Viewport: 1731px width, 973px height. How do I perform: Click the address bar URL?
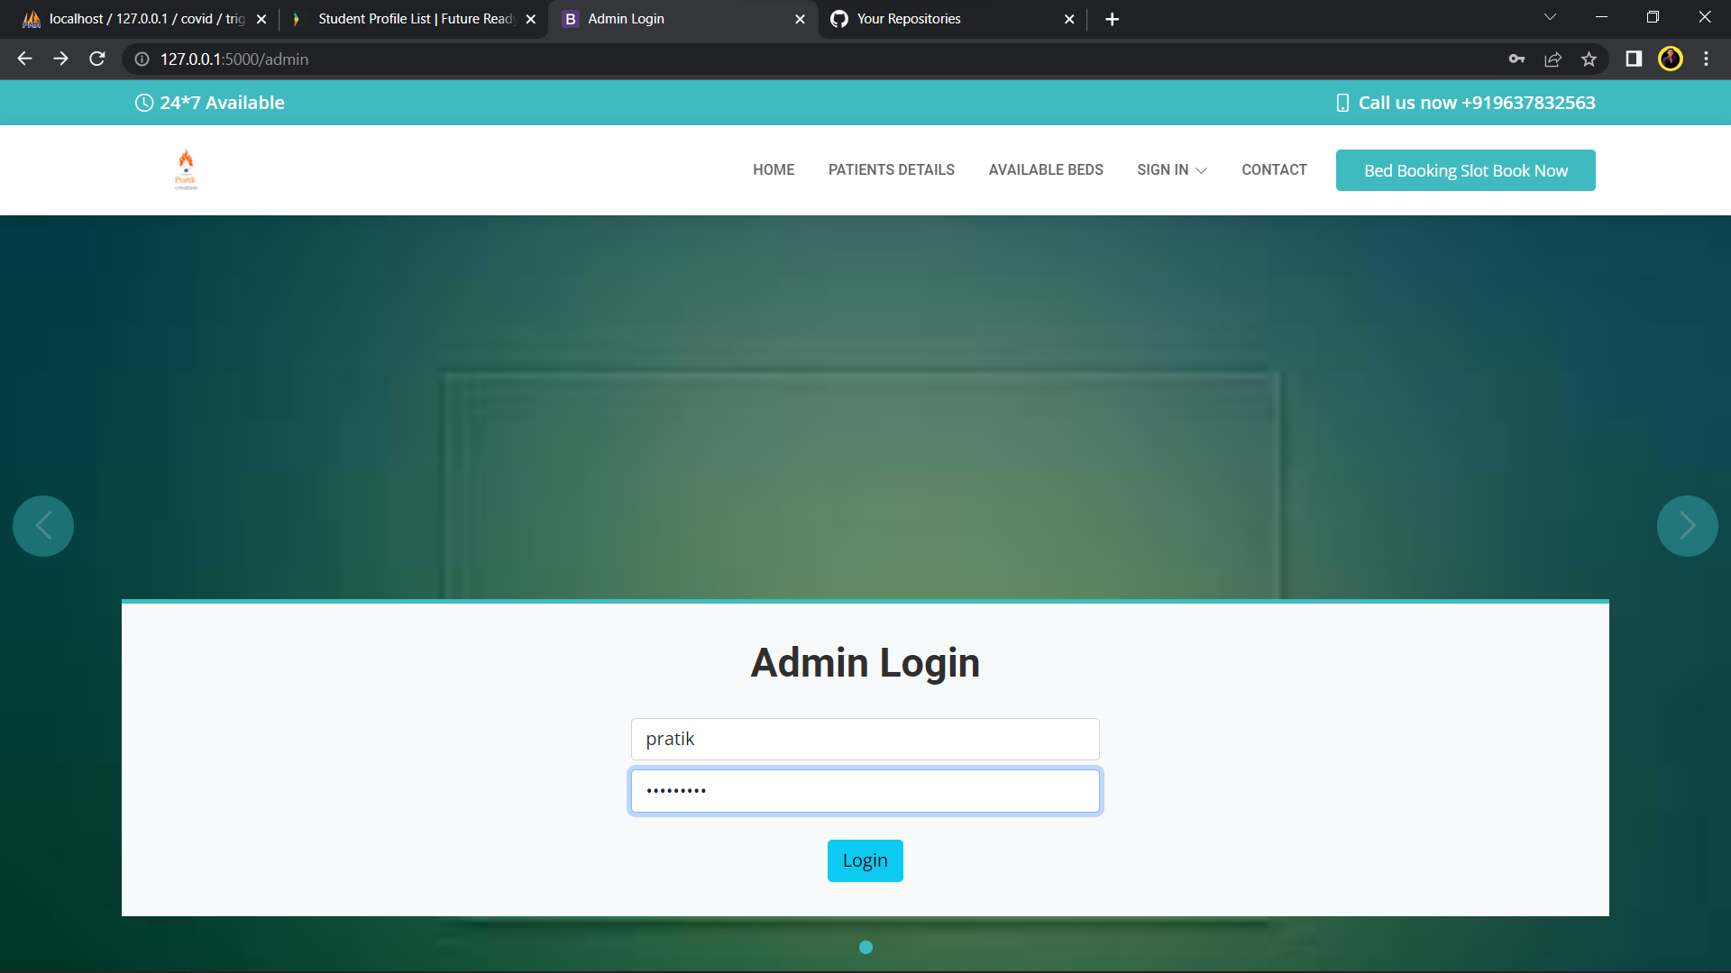tap(234, 59)
